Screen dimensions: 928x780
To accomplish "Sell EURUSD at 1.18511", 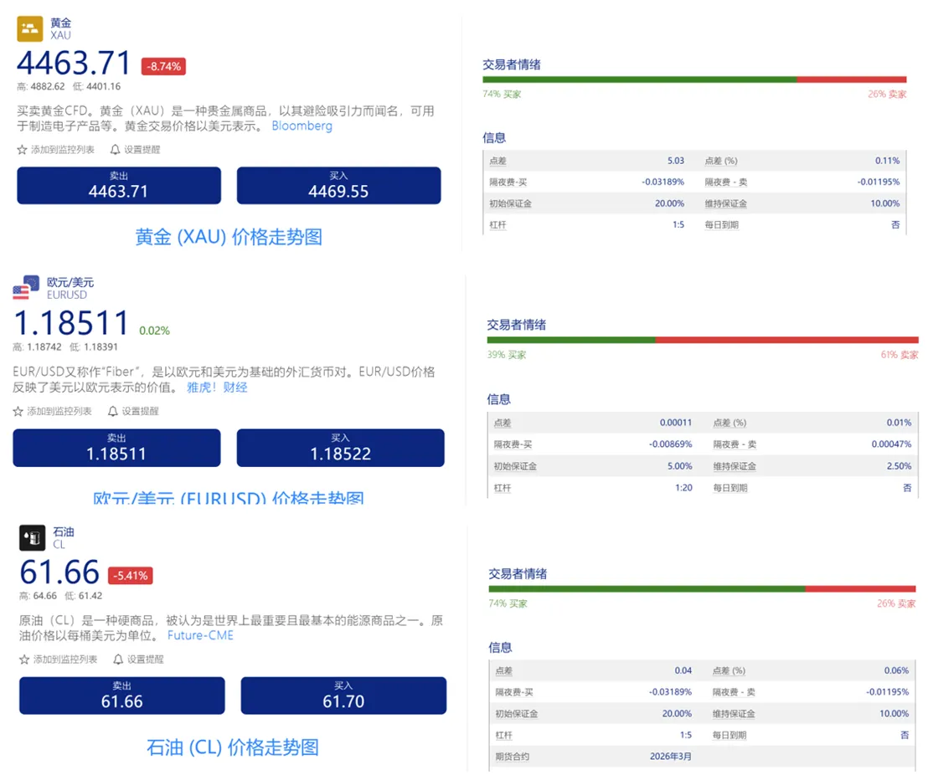I will point(116,448).
